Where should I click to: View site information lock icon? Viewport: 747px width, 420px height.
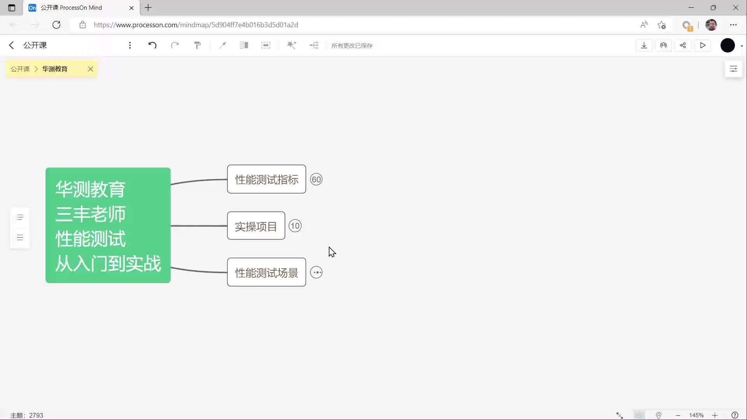point(82,25)
